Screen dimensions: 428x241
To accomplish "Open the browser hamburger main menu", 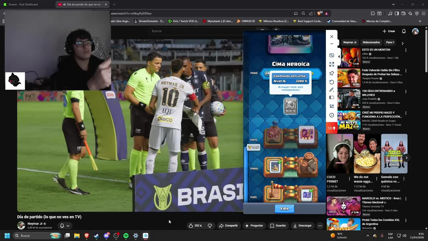I will click(x=424, y=13).
